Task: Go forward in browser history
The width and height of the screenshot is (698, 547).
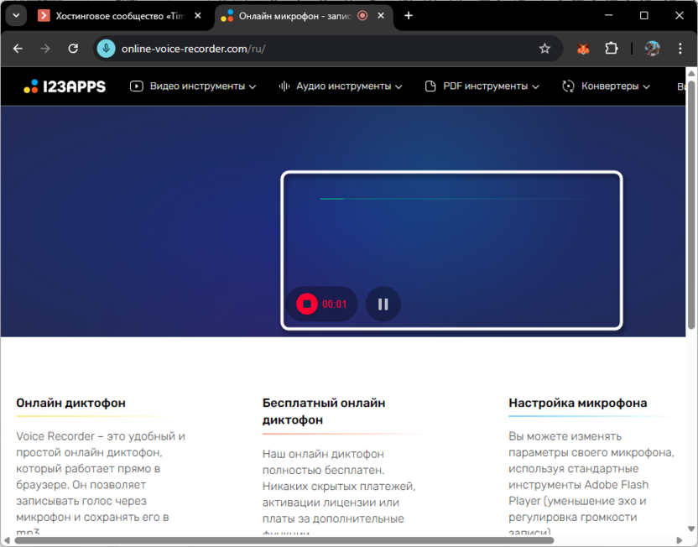Action: [45, 49]
